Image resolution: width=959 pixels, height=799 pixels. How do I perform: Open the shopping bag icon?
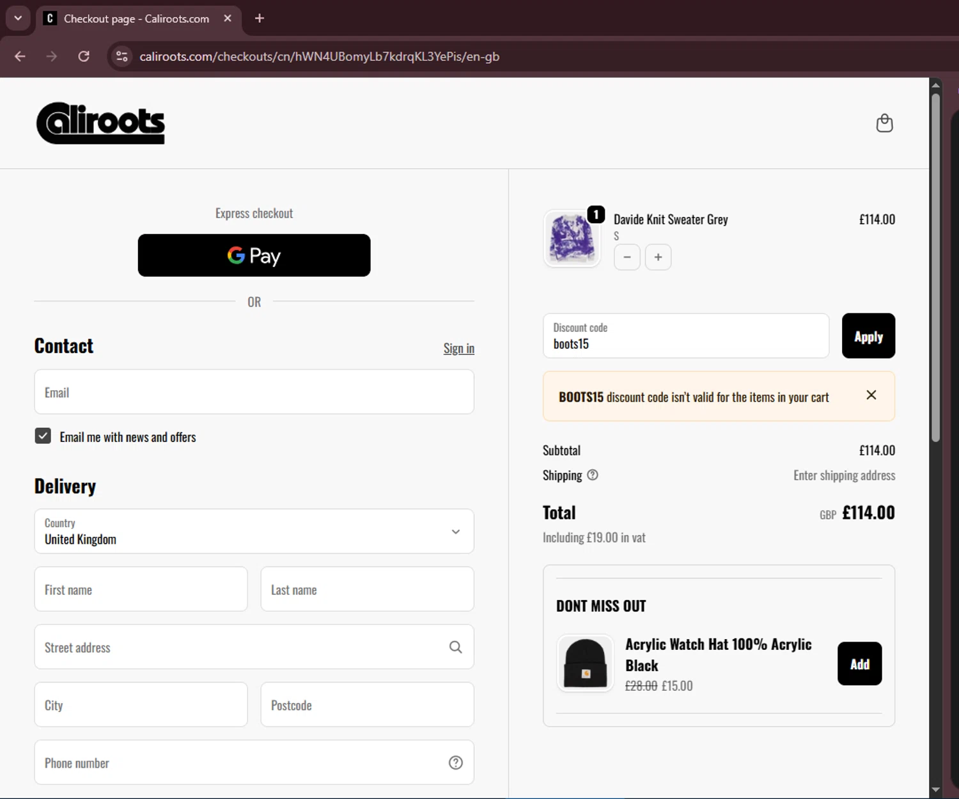click(x=884, y=123)
